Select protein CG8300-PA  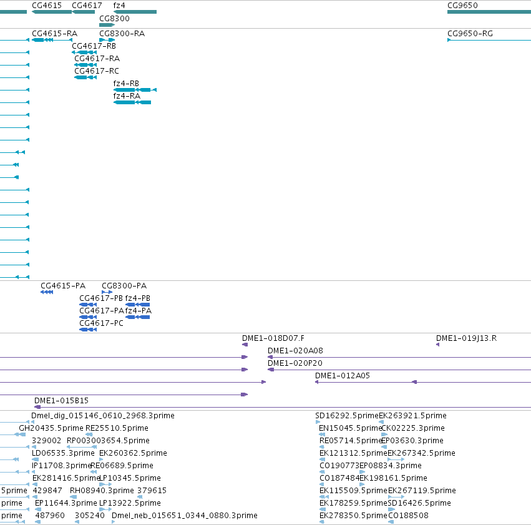[x=124, y=286]
